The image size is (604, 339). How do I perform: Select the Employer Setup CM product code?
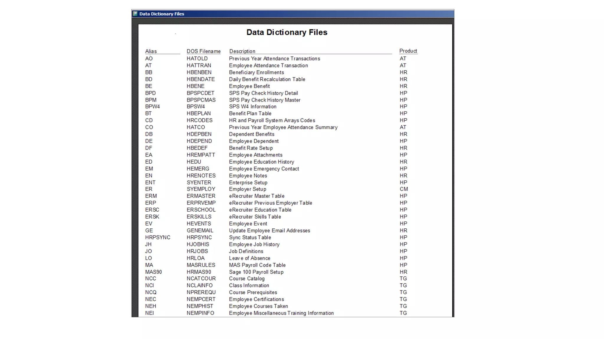pos(404,189)
